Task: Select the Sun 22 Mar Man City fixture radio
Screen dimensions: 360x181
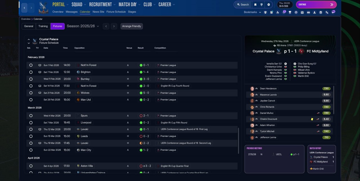Action: [31, 150]
